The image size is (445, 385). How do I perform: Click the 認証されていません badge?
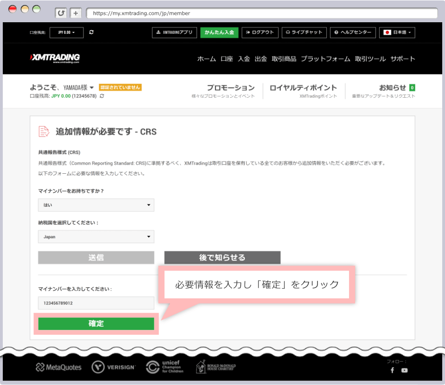coord(120,88)
